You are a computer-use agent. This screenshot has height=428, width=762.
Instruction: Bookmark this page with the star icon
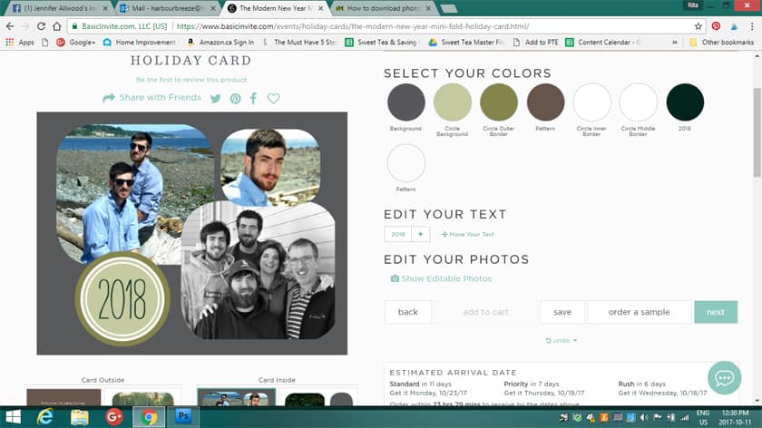tap(698, 26)
